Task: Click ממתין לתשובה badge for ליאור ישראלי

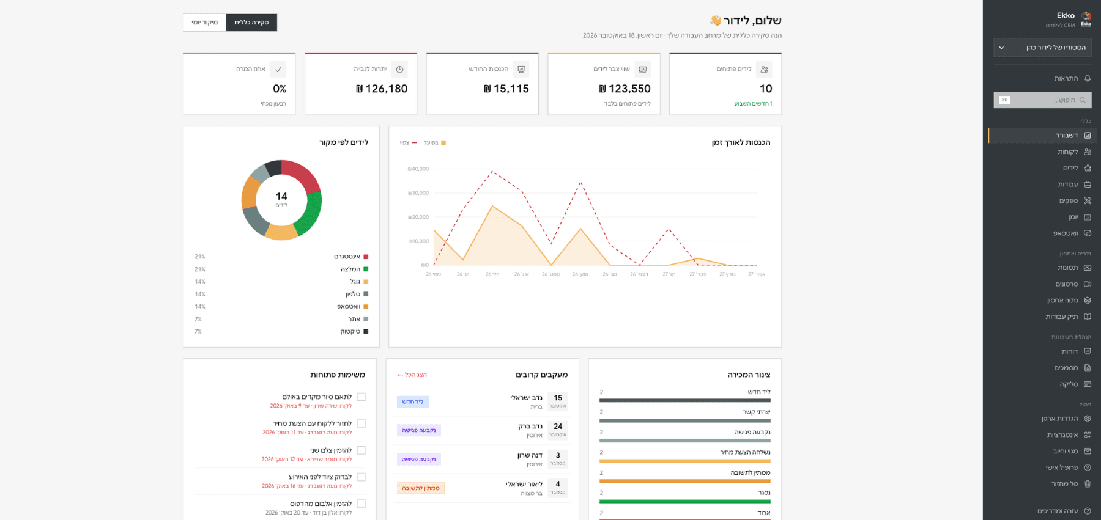Action: tap(421, 488)
